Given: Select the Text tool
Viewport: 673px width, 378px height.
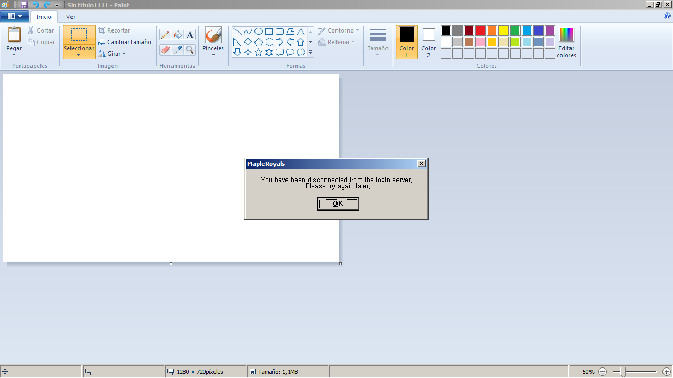Looking at the screenshot, I should (190, 35).
